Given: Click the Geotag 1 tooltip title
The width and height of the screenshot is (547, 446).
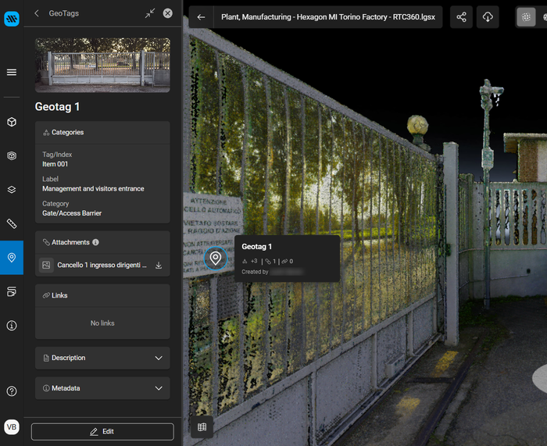Looking at the screenshot, I should pos(257,247).
